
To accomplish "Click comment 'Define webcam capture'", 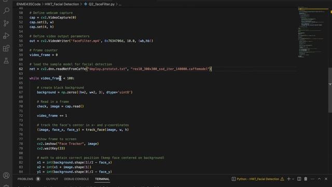I will (51, 12).
